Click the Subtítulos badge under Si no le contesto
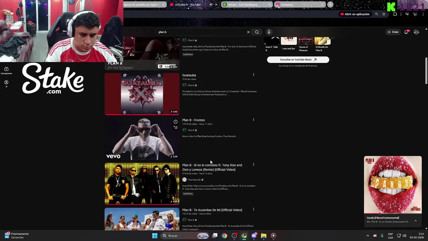428x241 pixels. (x=188, y=193)
